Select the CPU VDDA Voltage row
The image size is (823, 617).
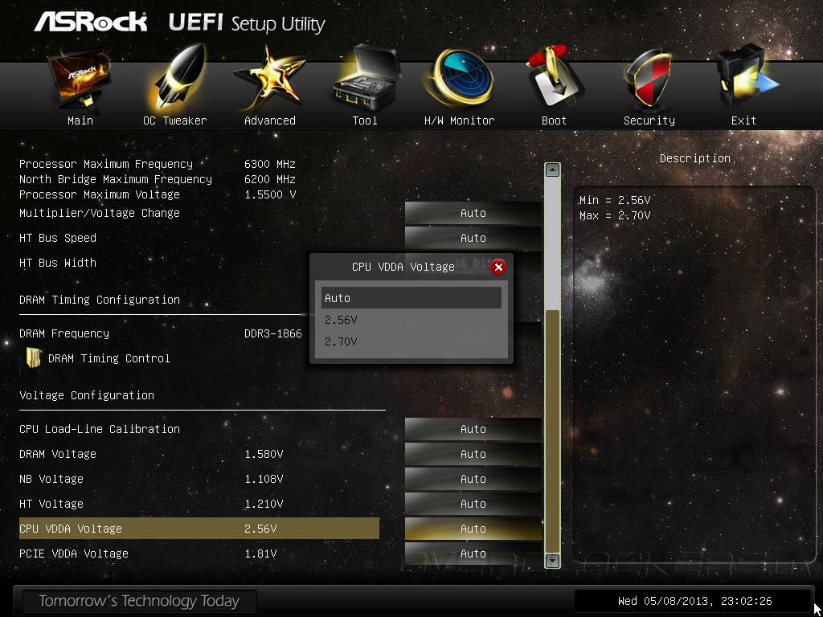click(x=199, y=529)
